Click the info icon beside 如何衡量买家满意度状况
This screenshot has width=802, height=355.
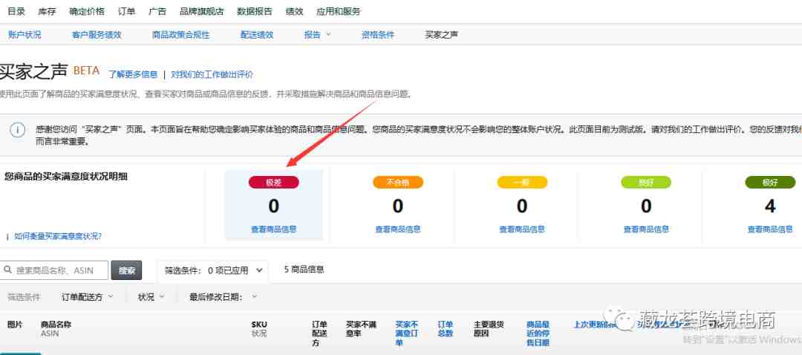7,236
